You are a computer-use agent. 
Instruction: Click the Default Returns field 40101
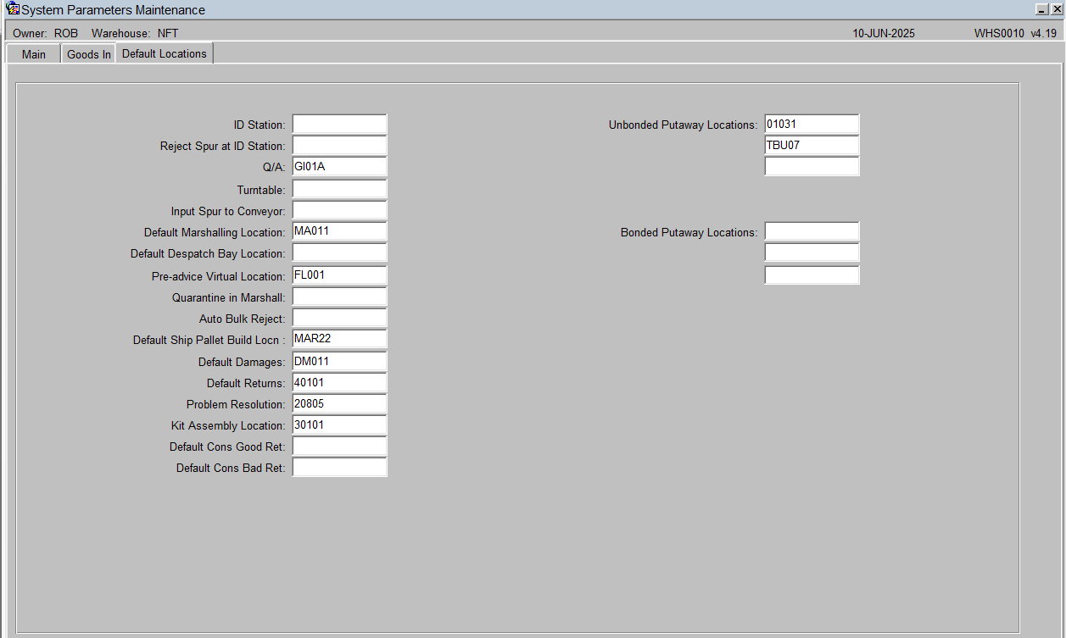pos(339,383)
